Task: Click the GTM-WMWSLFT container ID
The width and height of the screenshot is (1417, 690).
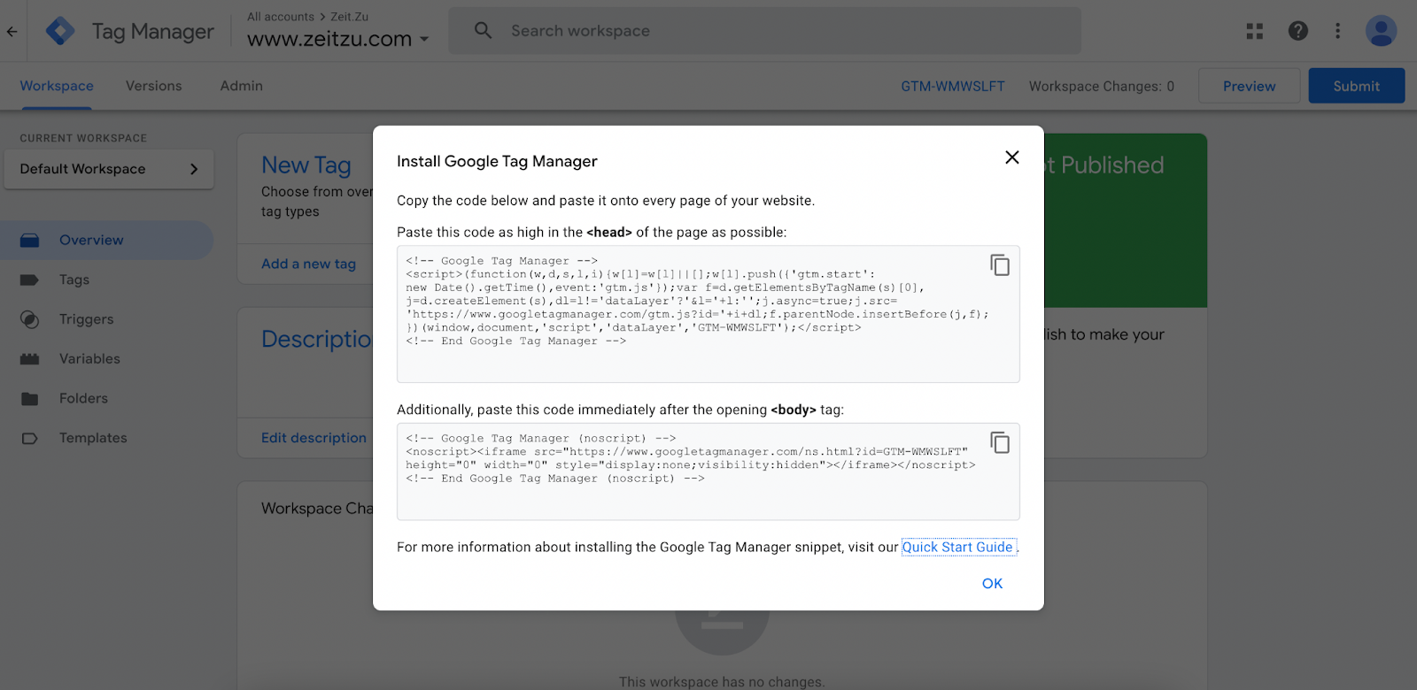Action: [953, 86]
